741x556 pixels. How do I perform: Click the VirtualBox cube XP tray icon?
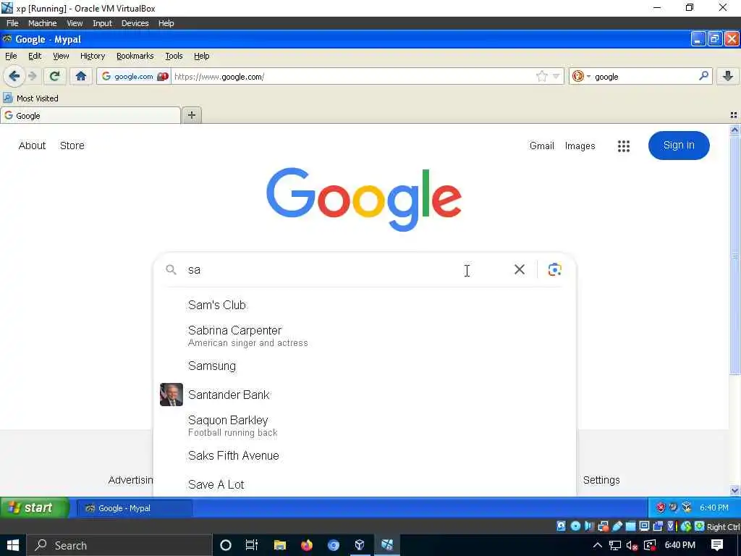(x=687, y=507)
